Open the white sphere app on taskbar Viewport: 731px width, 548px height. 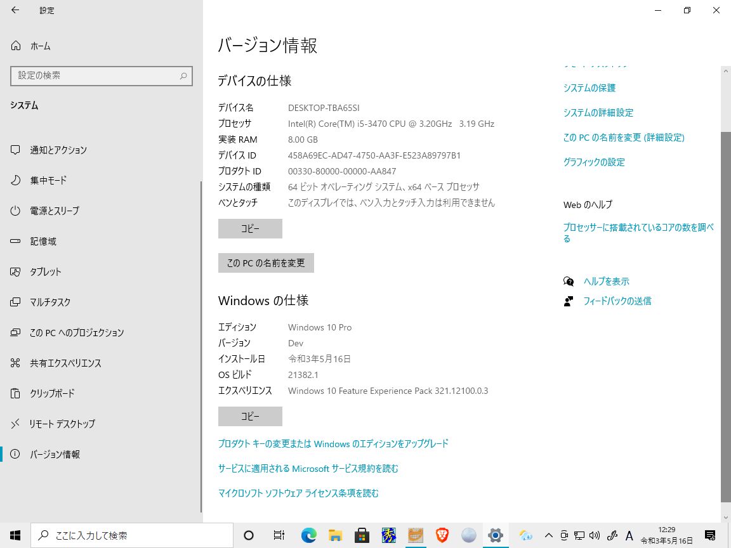(x=468, y=535)
